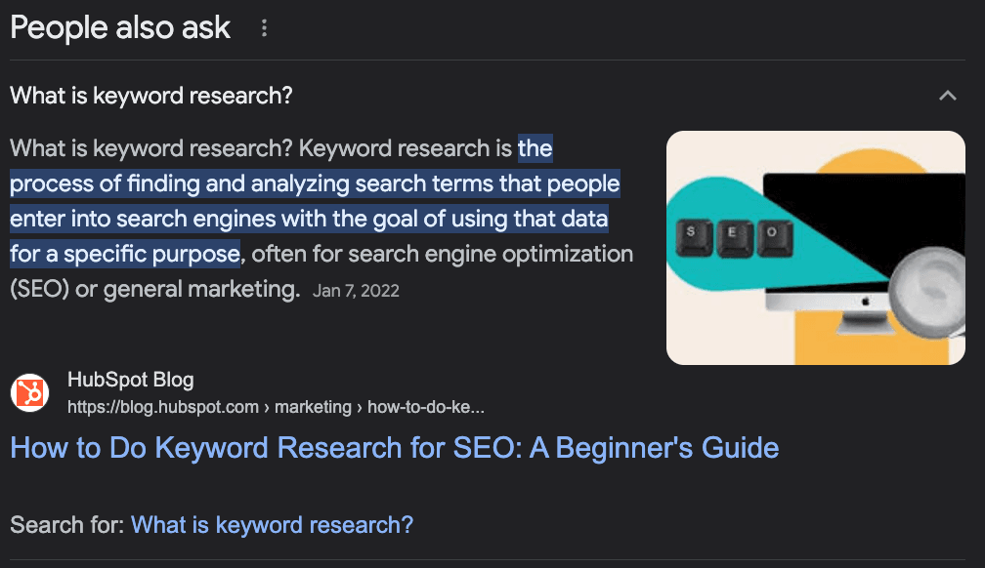Click the "(SEO) or general marketing." text
Screen dimensions: 985x568
(154, 289)
